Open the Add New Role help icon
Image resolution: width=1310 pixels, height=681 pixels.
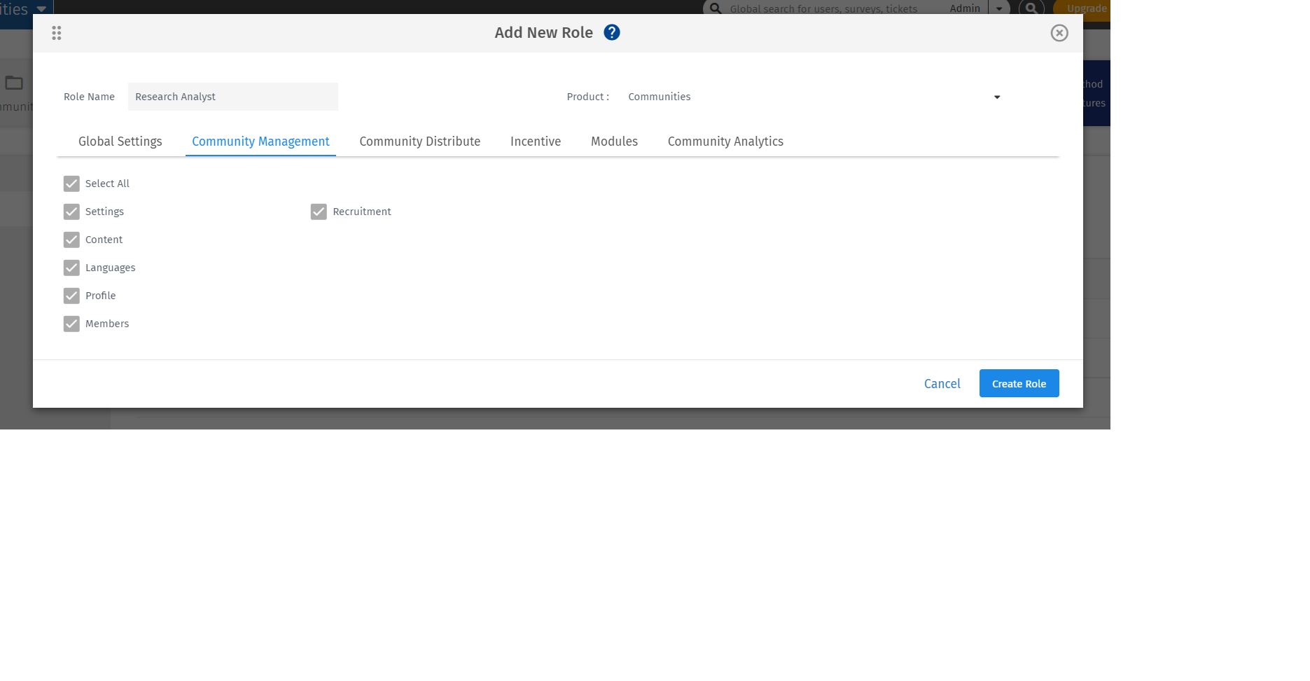coord(612,33)
